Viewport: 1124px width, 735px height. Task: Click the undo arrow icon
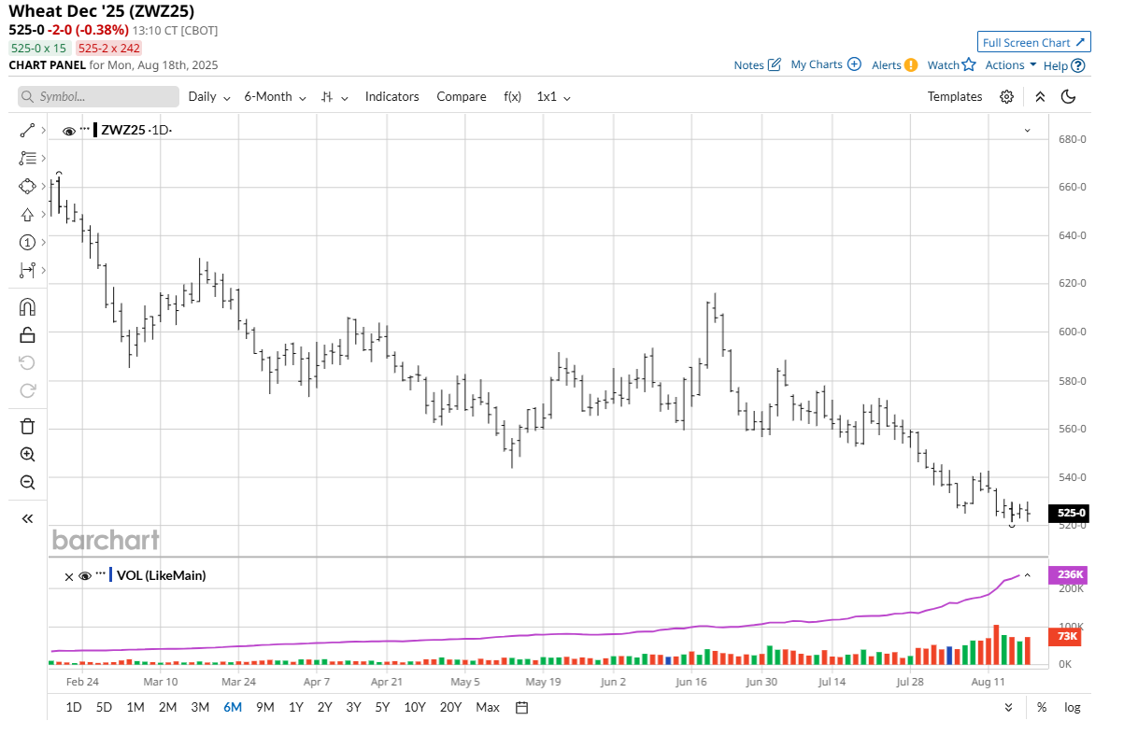coord(27,362)
